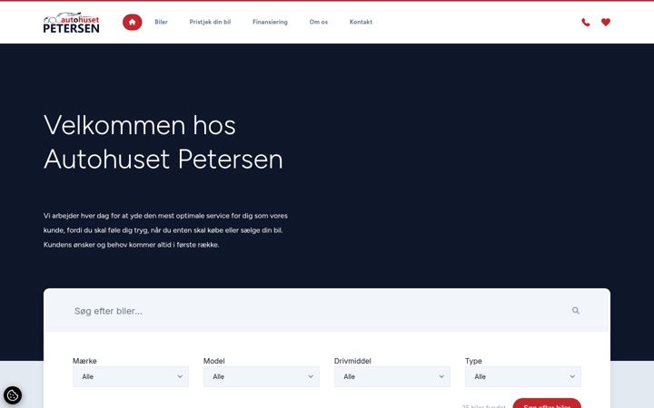Open the Om os page
Viewport: 654px width, 408px height.
coord(318,22)
